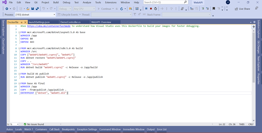Open the Extensions menu

click(x=111, y=2)
